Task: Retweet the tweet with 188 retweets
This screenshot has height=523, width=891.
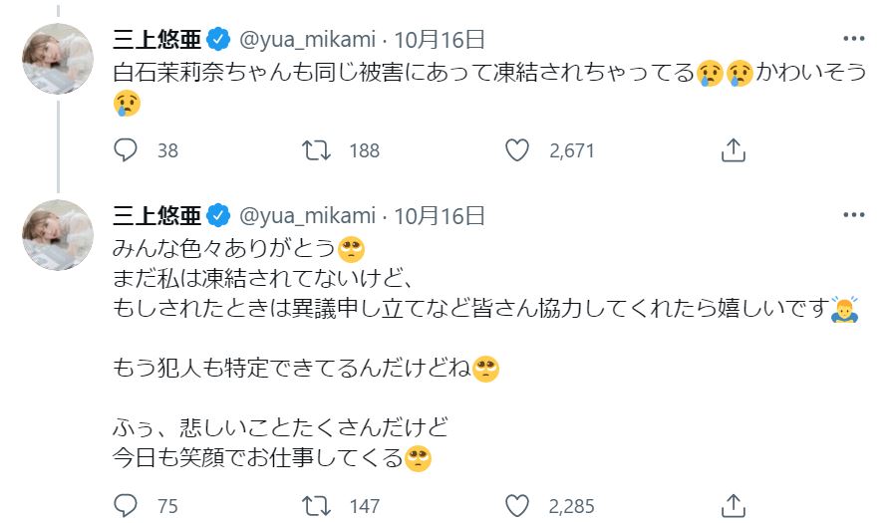Action: [x=317, y=150]
